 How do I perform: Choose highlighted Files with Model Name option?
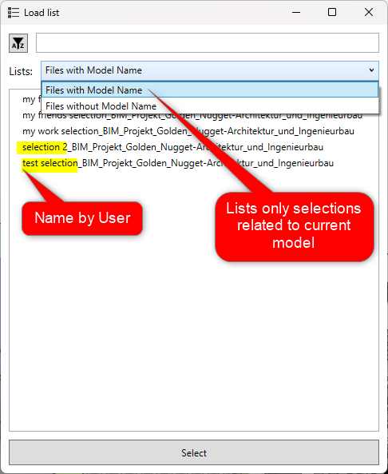(x=210, y=90)
